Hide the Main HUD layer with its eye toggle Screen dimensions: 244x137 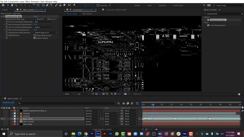click(2, 119)
